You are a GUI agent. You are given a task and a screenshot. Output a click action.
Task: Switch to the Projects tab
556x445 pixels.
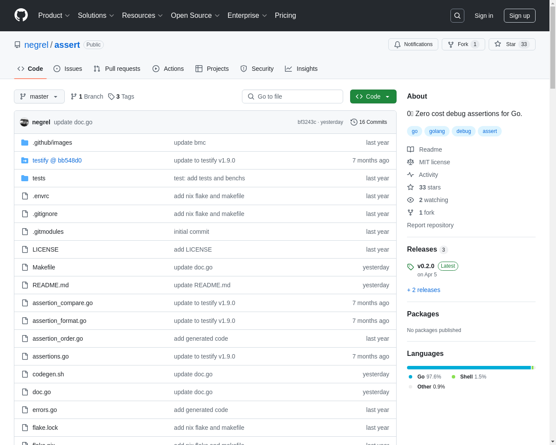212,69
